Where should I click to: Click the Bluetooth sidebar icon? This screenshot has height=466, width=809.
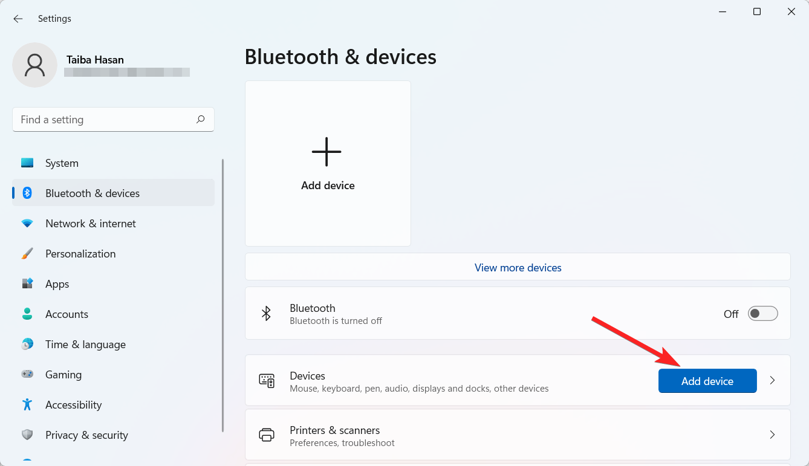[27, 193]
